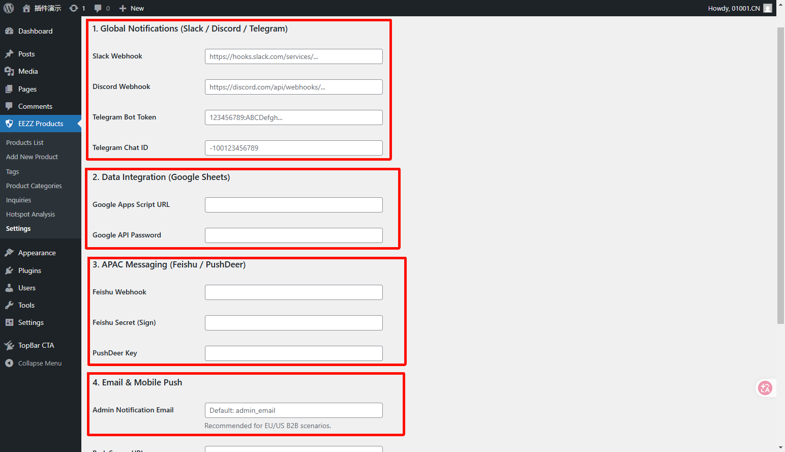Click the user avatar next to Howdy
The height and width of the screenshot is (452, 785).
click(x=768, y=8)
